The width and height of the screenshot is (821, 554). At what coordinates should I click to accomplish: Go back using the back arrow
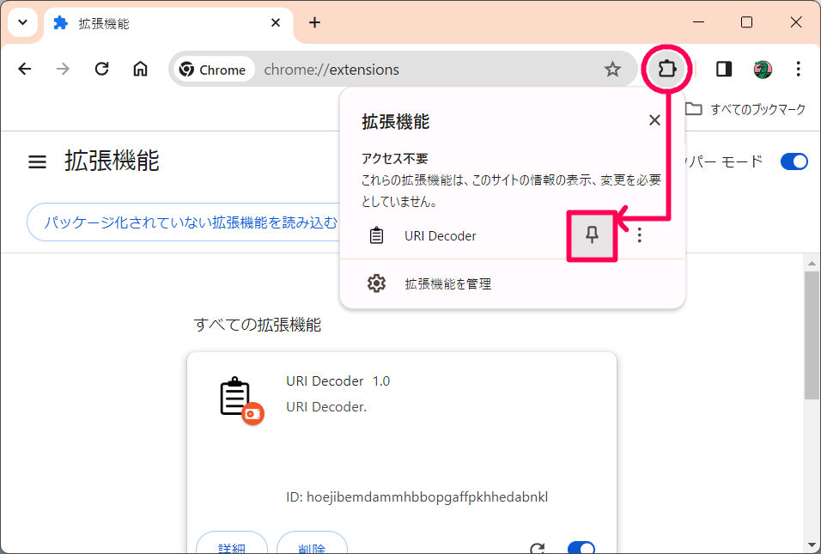click(x=25, y=69)
